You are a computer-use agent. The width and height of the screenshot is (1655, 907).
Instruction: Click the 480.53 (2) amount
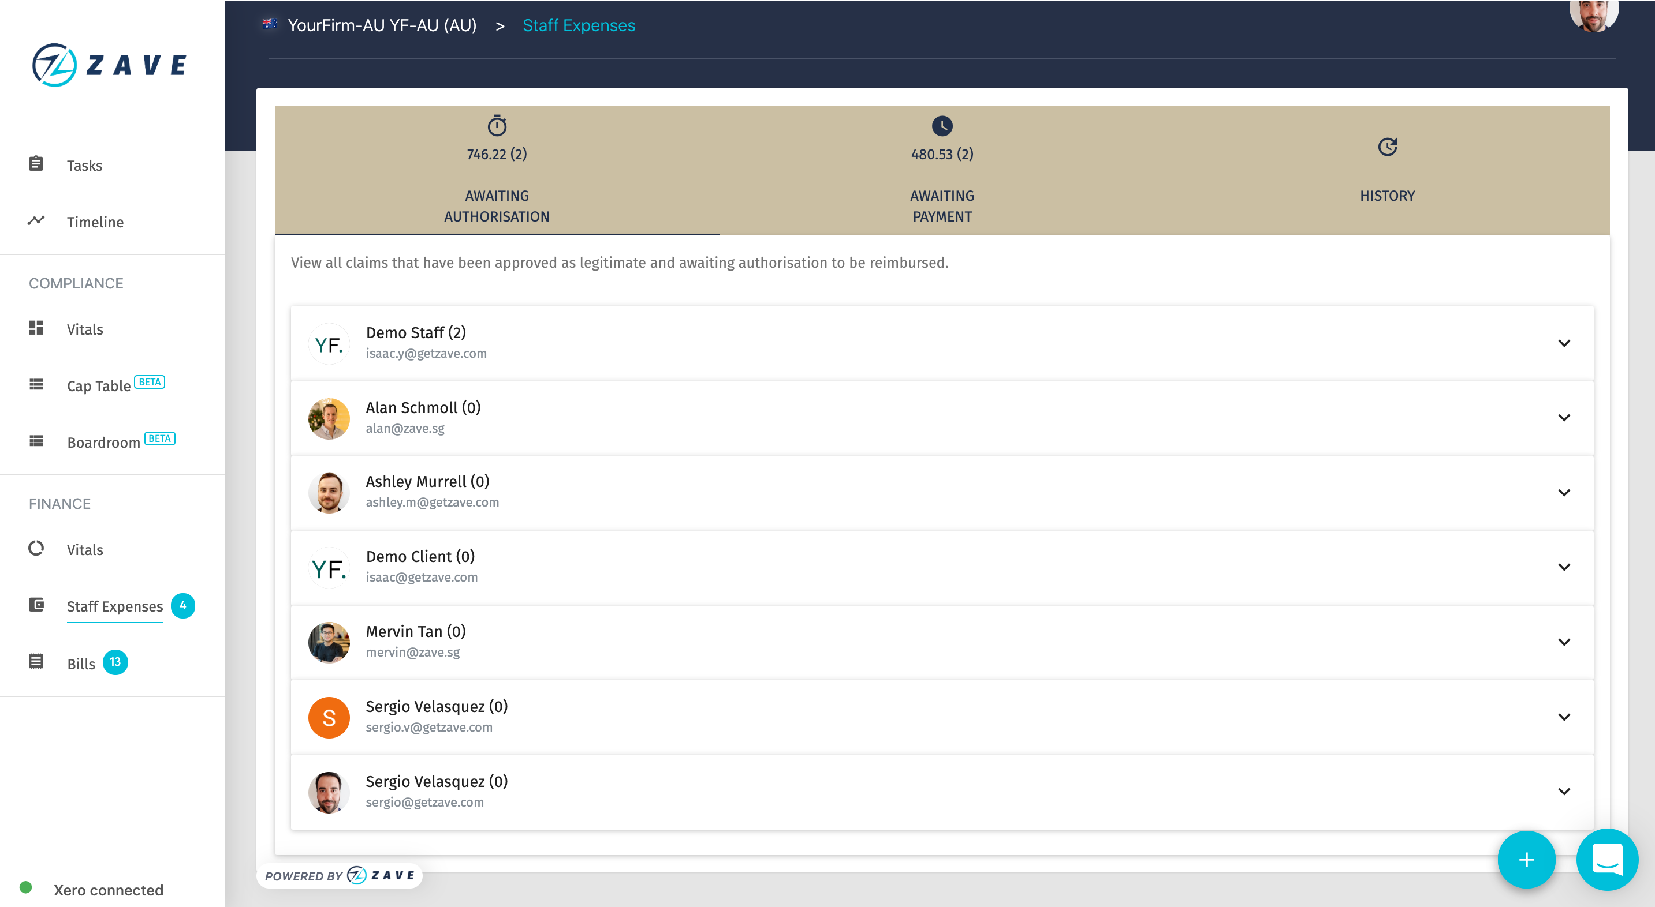pos(942,154)
